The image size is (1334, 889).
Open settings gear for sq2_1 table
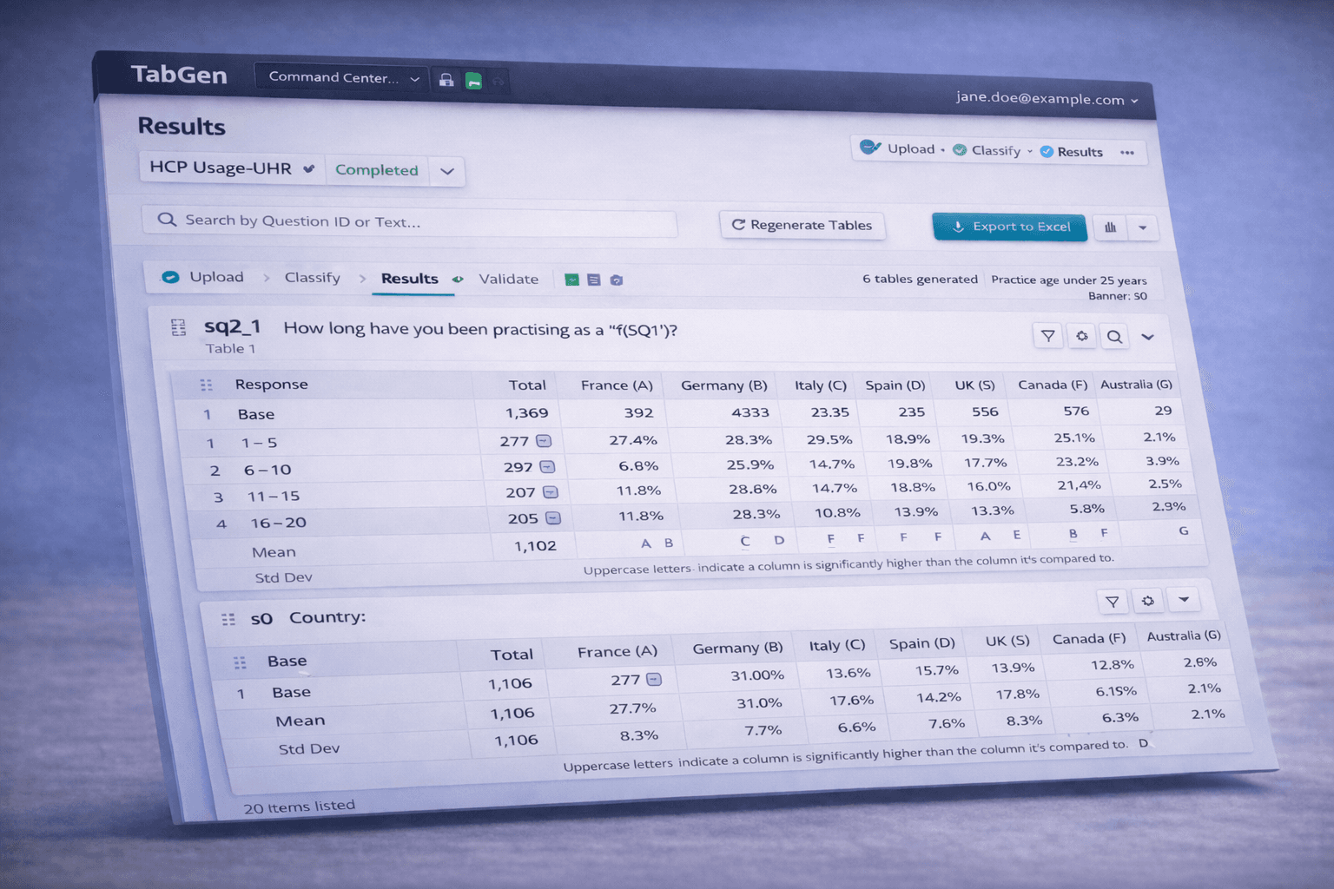pyautogui.click(x=1081, y=336)
